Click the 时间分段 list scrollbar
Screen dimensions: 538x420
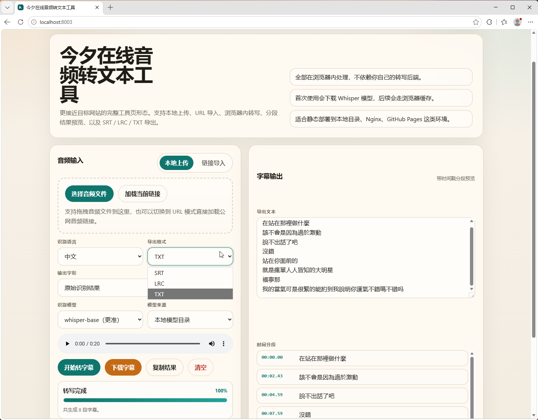[x=472, y=387]
